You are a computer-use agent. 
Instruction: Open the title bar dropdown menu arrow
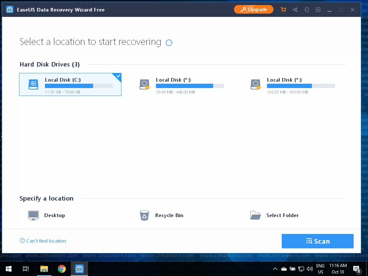coord(318,10)
